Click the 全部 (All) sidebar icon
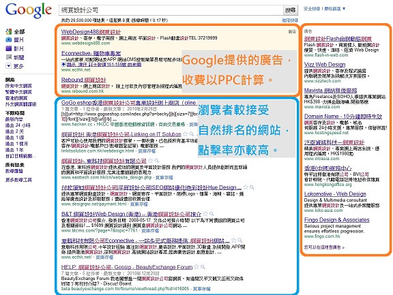This screenshot has height=295, width=393. pyautogui.click(x=9, y=31)
